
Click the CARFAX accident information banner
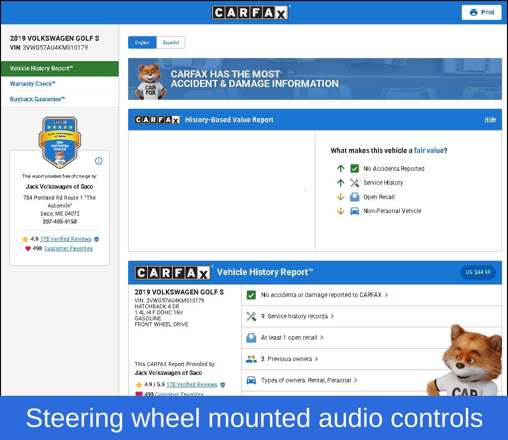(315, 79)
